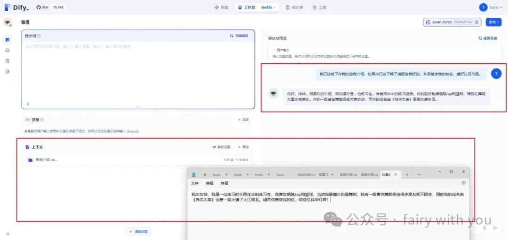
Task: Click the Notepad app icon
Action: pyautogui.click(x=194, y=174)
